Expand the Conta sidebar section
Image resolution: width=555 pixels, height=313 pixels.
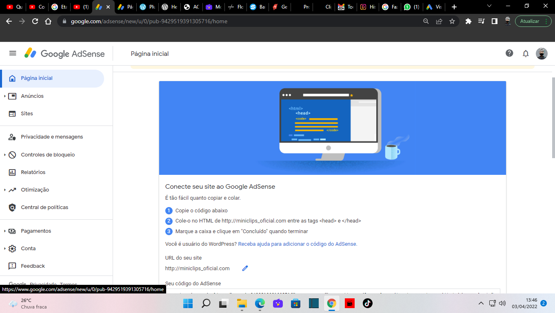pos(4,249)
